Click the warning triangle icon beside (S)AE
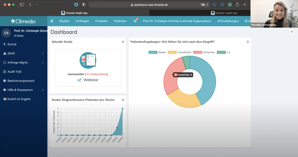This screenshot has width=298, height=157. point(5,53)
